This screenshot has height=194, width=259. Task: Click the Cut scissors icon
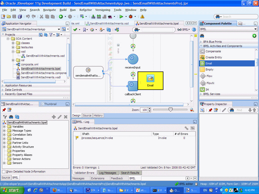(x=41, y=16)
